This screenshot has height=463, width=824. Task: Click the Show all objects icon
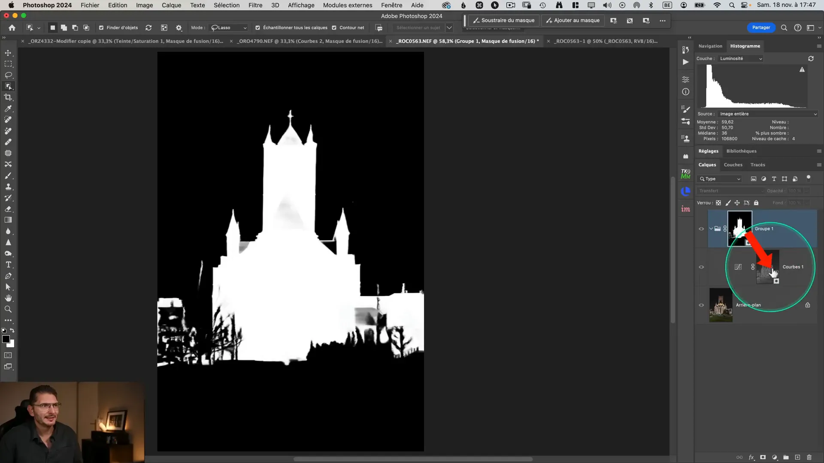(164, 27)
